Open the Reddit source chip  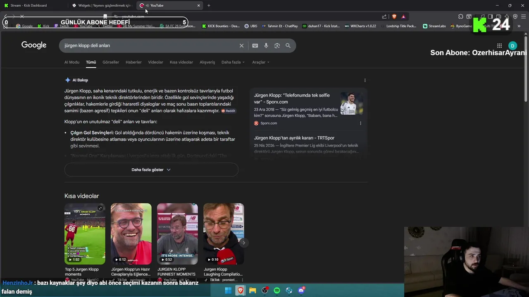[x=228, y=111]
